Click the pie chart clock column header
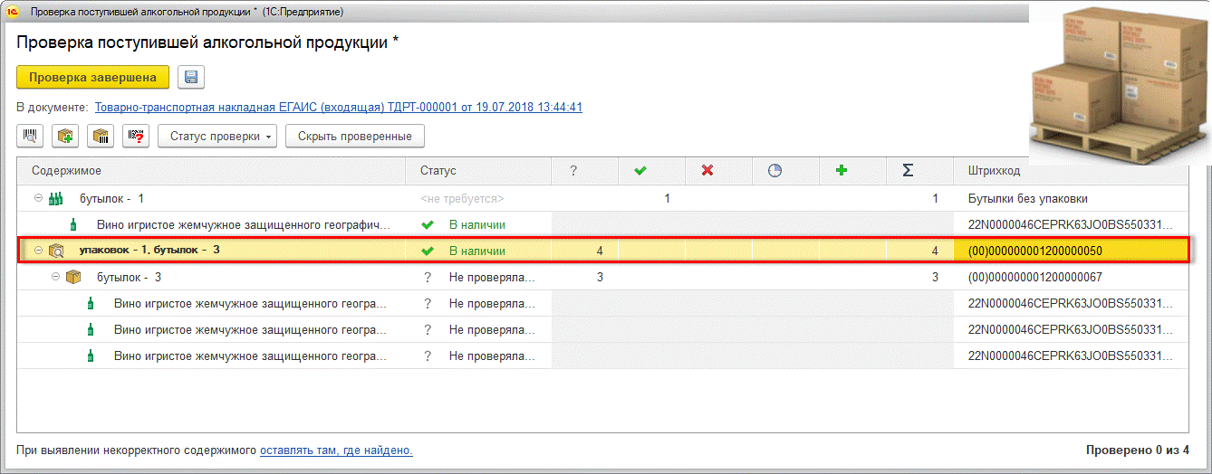 tap(774, 170)
